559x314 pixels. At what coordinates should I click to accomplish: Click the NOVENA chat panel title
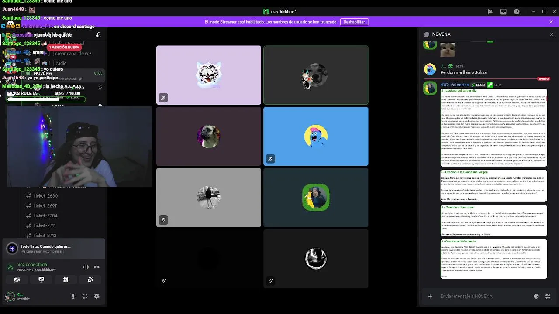click(x=441, y=34)
